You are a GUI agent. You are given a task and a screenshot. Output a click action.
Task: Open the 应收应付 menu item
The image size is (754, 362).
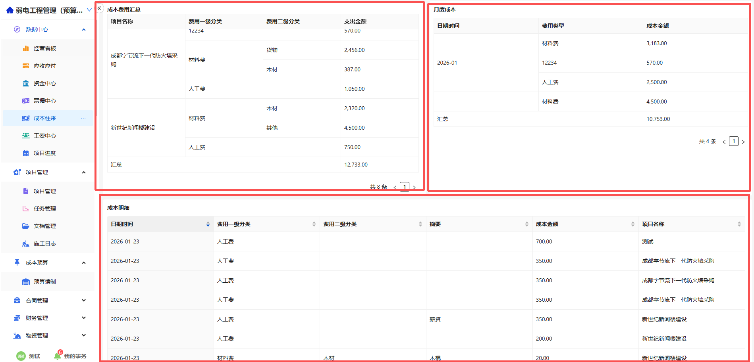click(44, 66)
